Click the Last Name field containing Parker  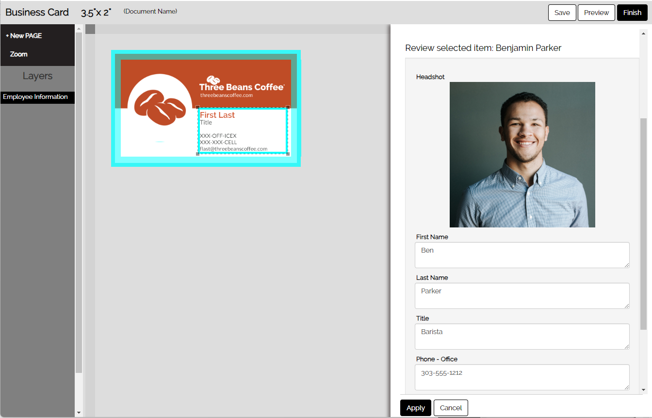click(x=522, y=295)
